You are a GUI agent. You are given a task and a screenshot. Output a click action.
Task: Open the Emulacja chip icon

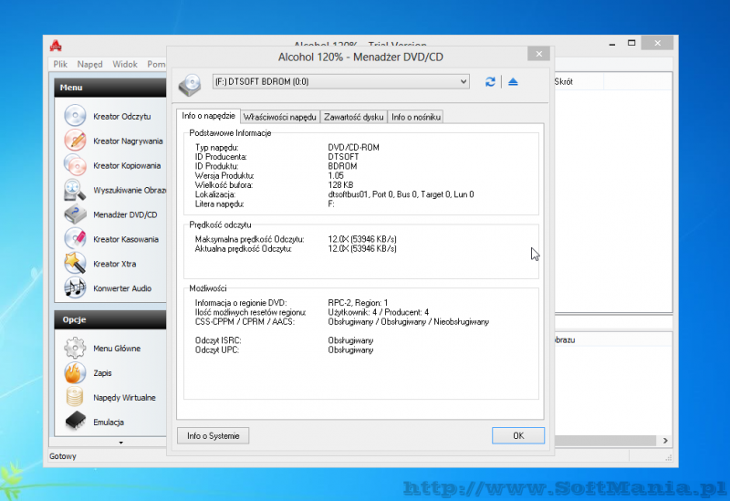coord(75,422)
